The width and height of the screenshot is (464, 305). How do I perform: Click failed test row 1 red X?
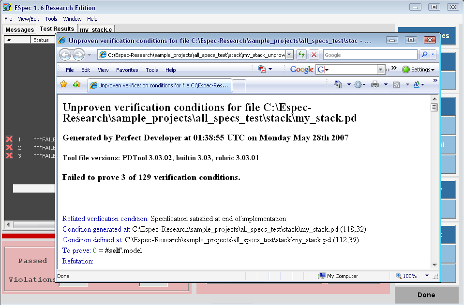[9, 139]
